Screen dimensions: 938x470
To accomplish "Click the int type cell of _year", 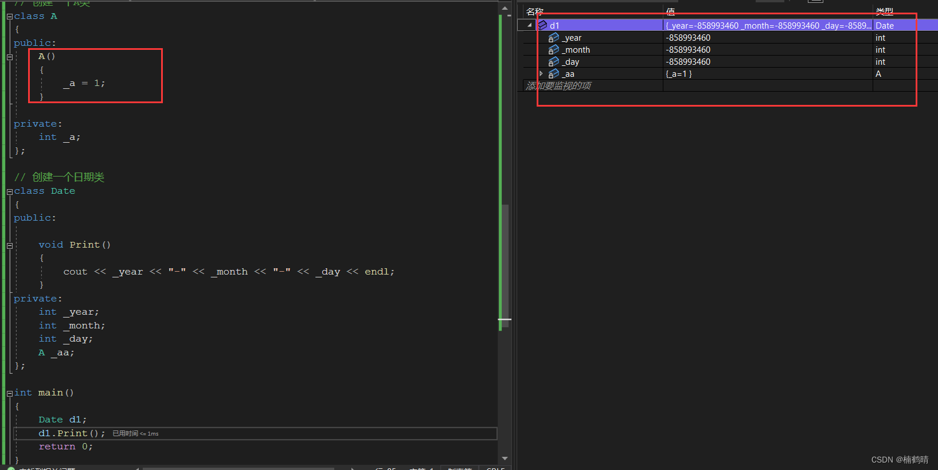I will [x=880, y=38].
